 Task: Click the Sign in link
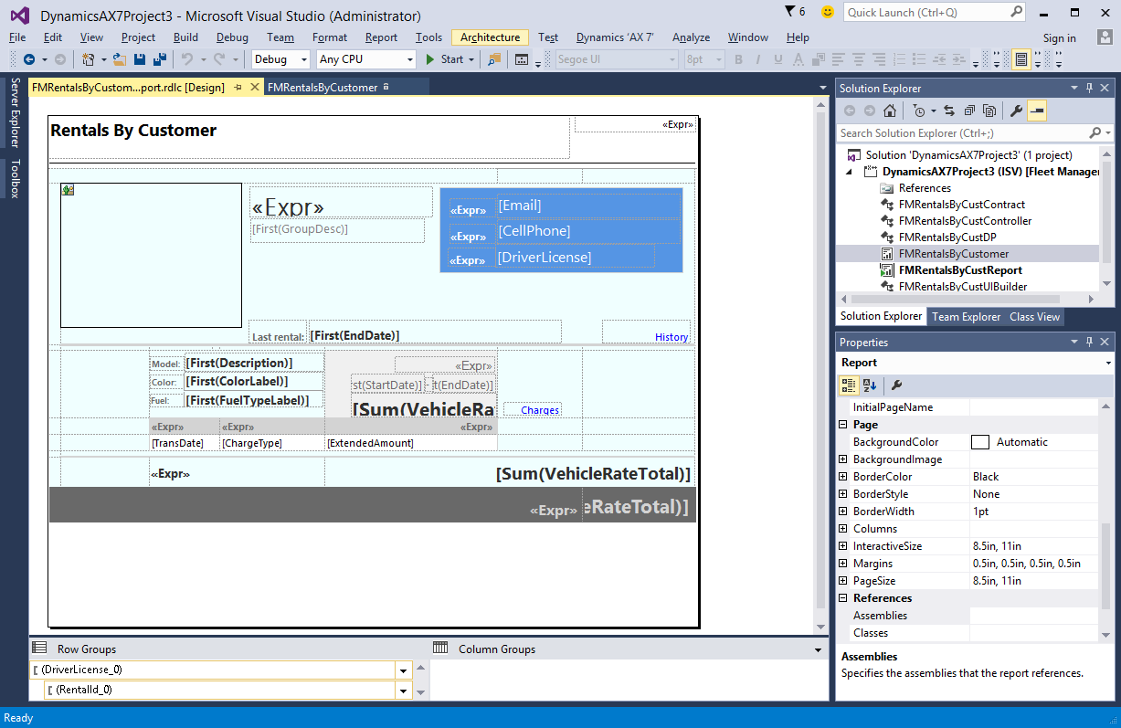(1059, 37)
